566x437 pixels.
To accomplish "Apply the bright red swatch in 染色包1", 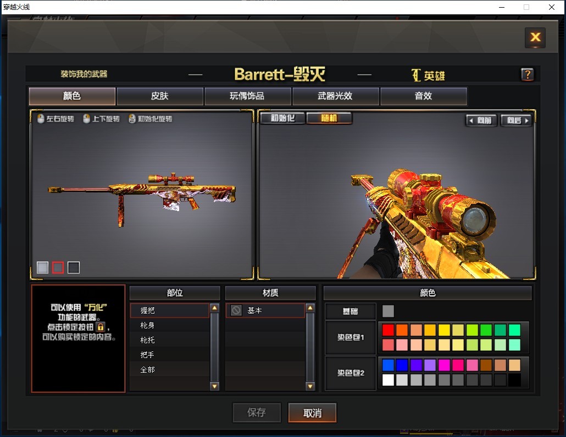I will coord(388,330).
